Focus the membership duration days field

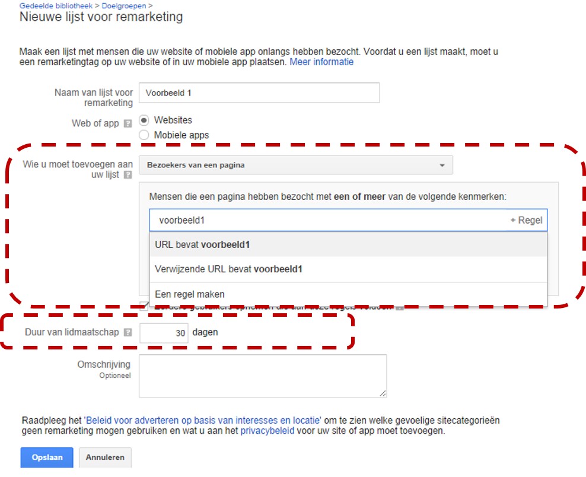[164, 333]
